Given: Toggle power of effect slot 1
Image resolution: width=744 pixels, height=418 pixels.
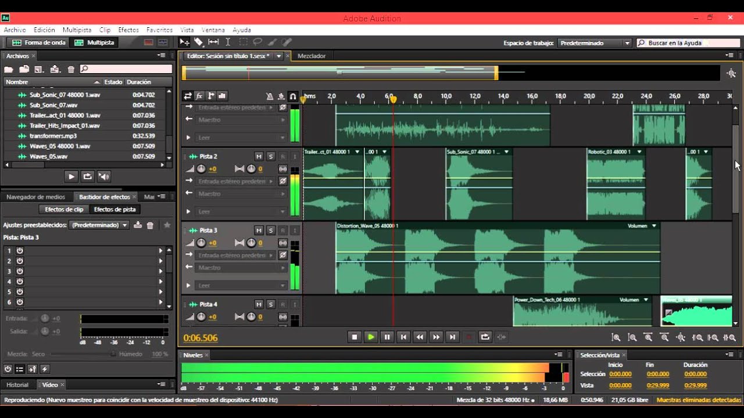Looking at the screenshot, I should 20,251.
